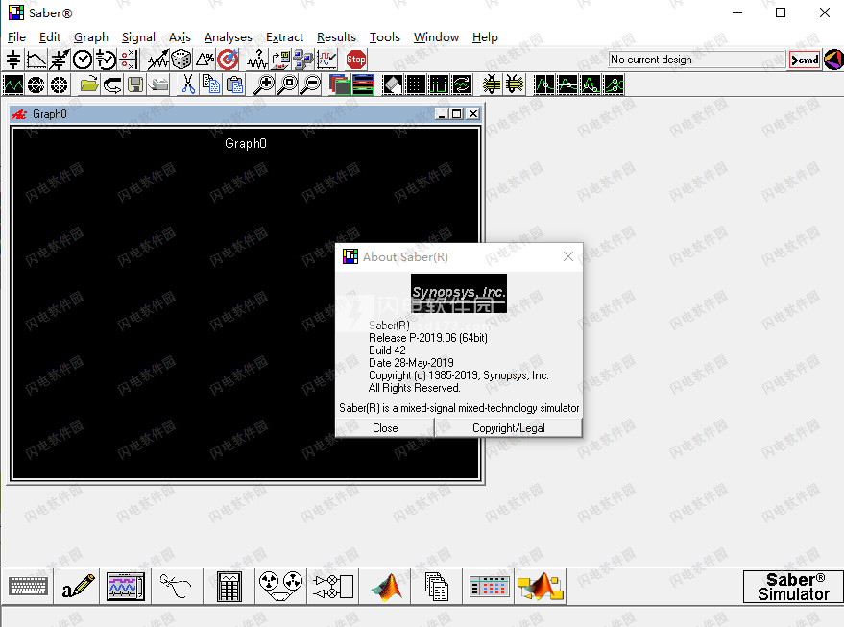Click the Copyright/Legal button
Screen dimensions: 844x627
click(x=509, y=428)
